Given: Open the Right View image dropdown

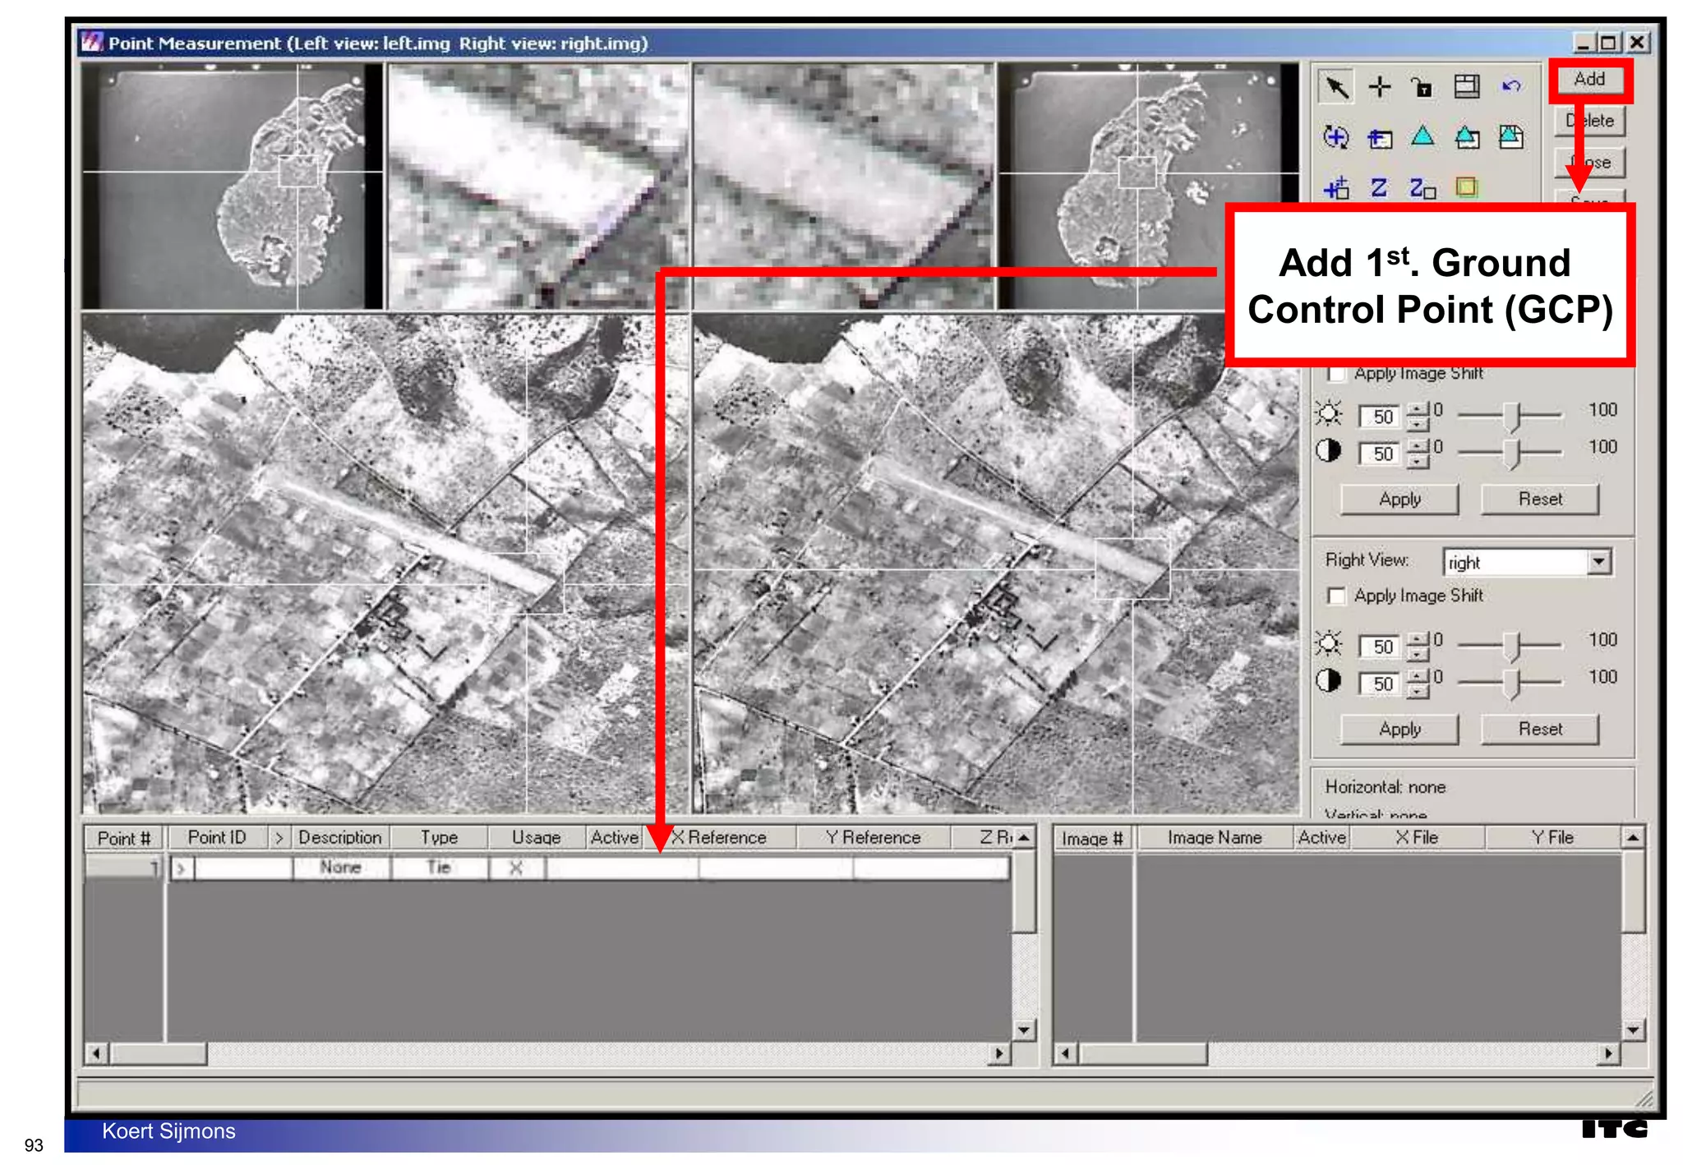Looking at the screenshot, I should tap(1598, 562).
